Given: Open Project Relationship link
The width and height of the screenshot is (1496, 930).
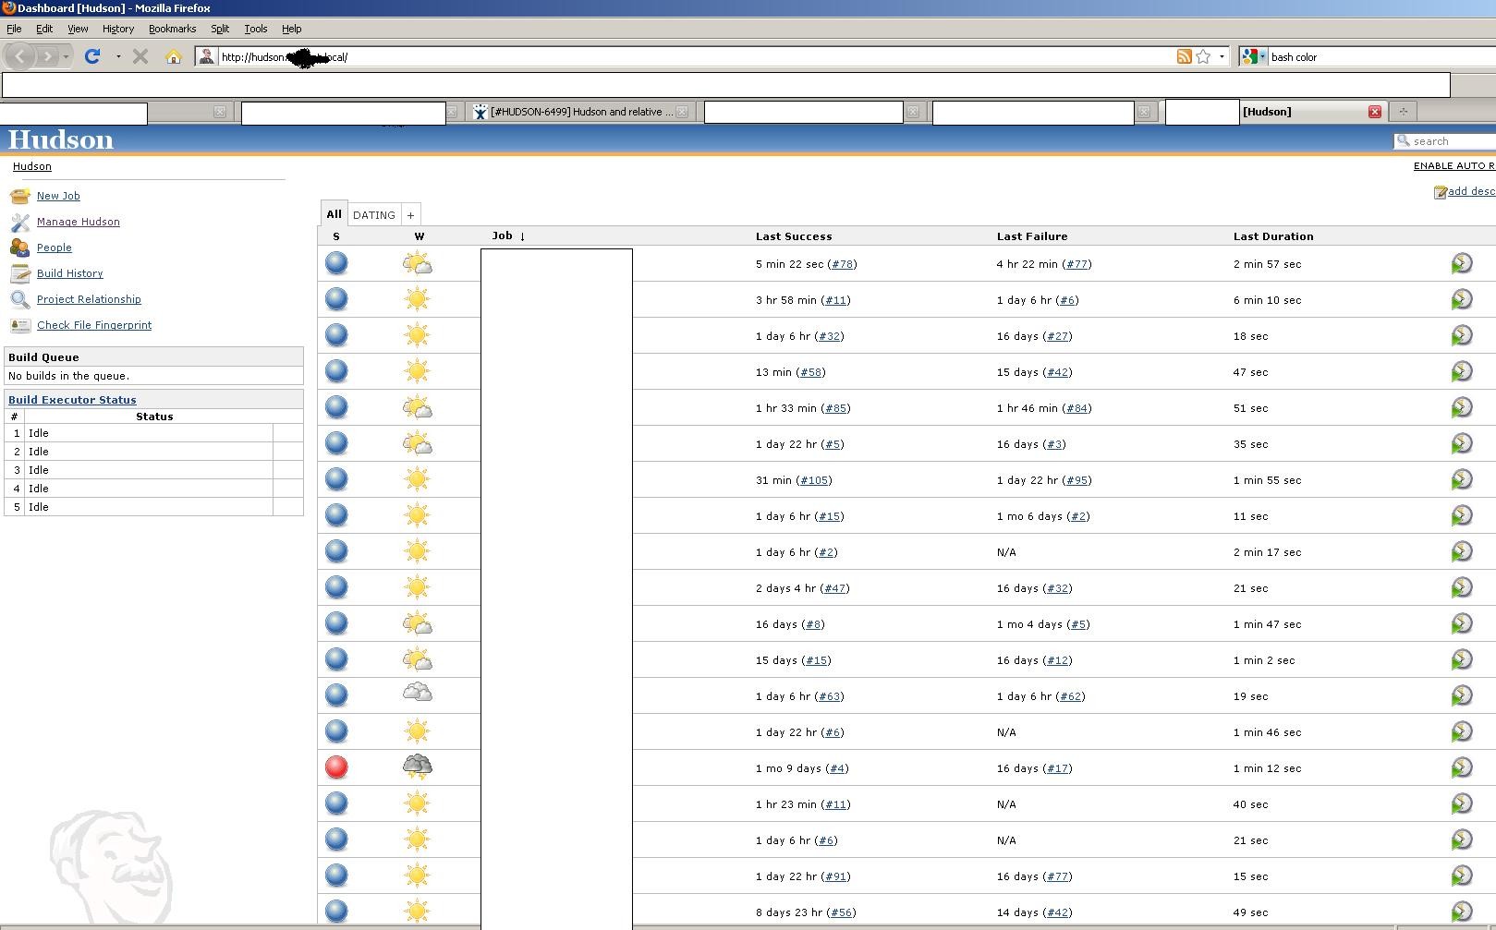Looking at the screenshot, I should tap(89, 299).
